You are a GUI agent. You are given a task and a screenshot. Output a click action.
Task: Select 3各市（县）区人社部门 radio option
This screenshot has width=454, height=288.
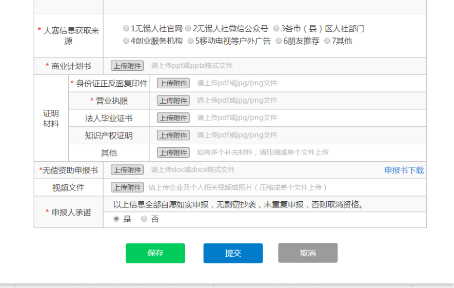(277, 29)
